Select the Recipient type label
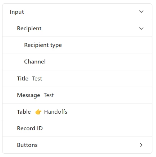Image resolution: width=156 pixels, height=157 pixels. point(43,45)
